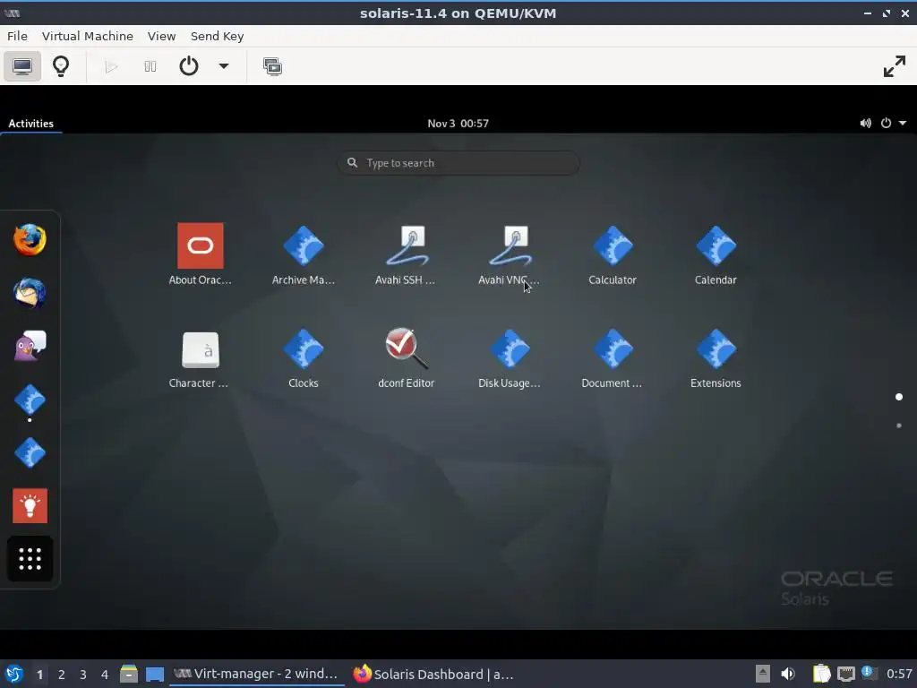The image size is (917, 688).
Task: Open the file manager taskbar launcher
Action: pos(129,674)
